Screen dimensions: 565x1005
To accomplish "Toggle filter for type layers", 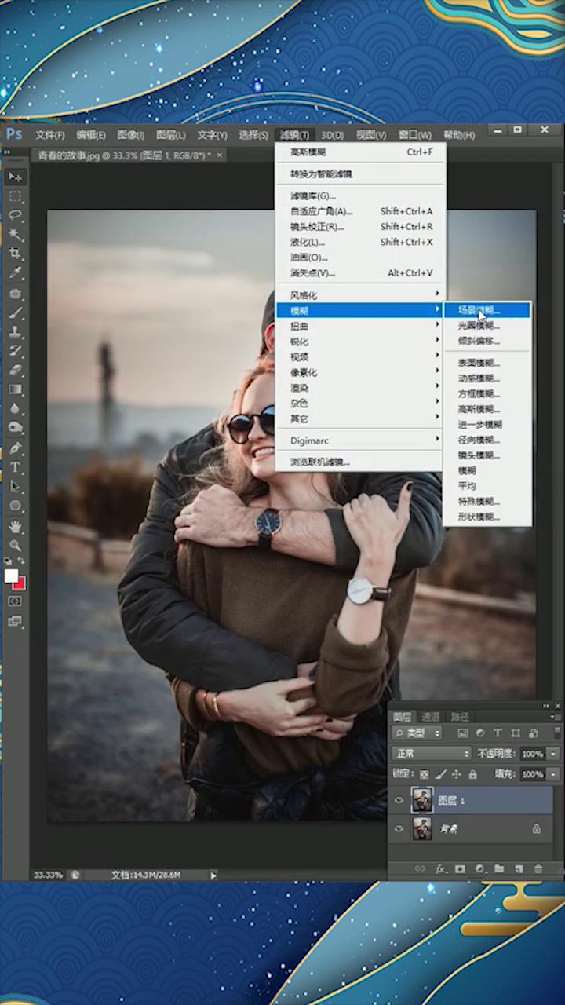I will tap(498, 733).
